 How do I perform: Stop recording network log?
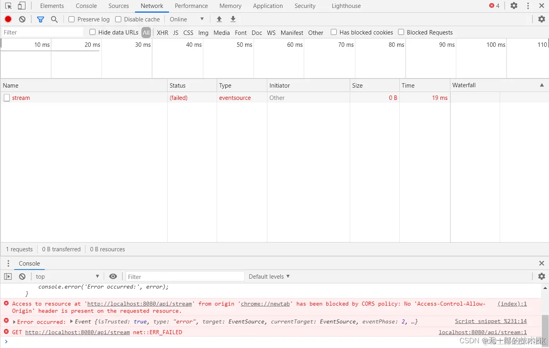click(x=8, y=19)
